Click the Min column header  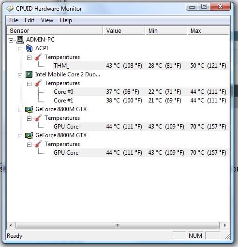tap(166, 30)
